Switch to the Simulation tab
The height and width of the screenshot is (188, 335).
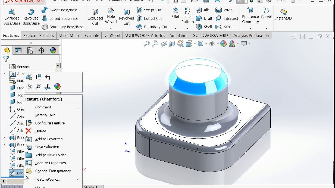[179, 36]
